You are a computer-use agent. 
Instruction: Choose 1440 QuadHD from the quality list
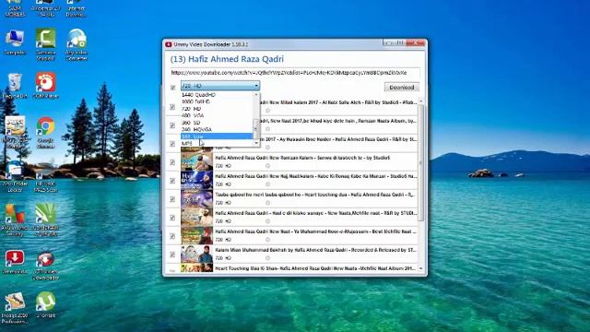click(x=217, y=95)
